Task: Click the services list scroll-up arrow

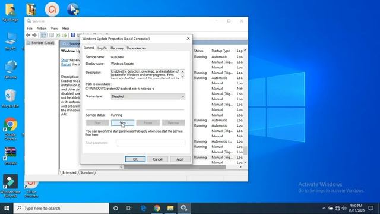Action: pos(245,50)
